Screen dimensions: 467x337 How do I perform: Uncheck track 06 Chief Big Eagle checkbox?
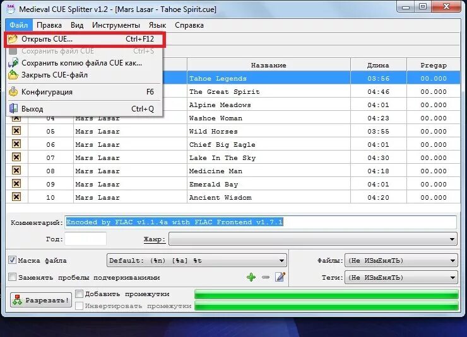click(x=16, y=144)
